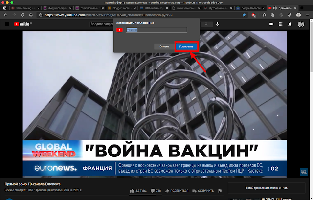This screenshot has height=200, width=313.
Task: Open the YouTube apps grid icon
Action: (280, 24)
